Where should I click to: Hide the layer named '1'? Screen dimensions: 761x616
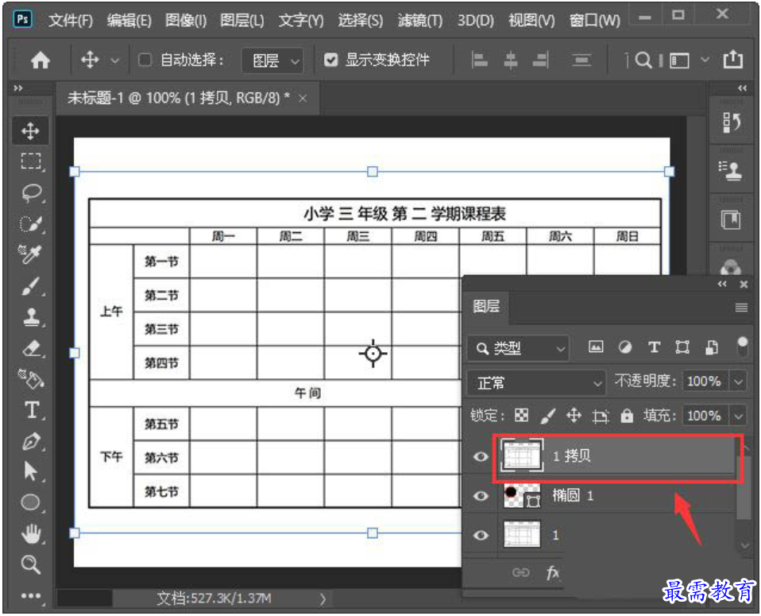click(x=481, y=536)
